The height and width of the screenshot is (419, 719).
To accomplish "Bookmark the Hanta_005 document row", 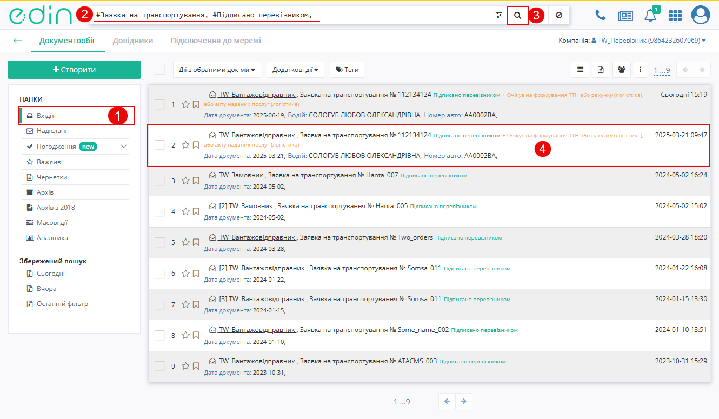I will pyautogui.click(x=196, y=211).
